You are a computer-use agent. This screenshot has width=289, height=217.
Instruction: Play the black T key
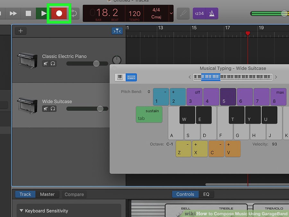[236, 115]
